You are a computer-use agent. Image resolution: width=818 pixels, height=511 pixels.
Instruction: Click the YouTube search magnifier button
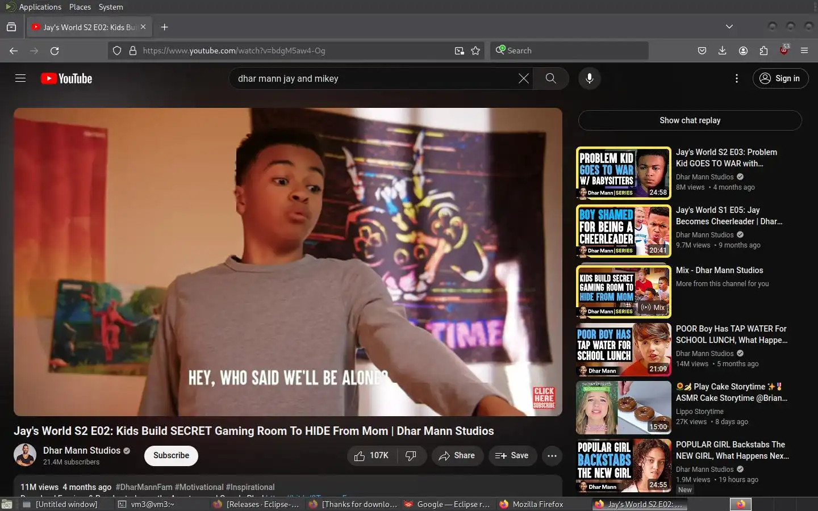coord(550,78)
